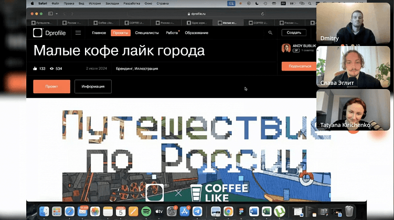Open Launchpad from the Dock

(x=57, y=212)
